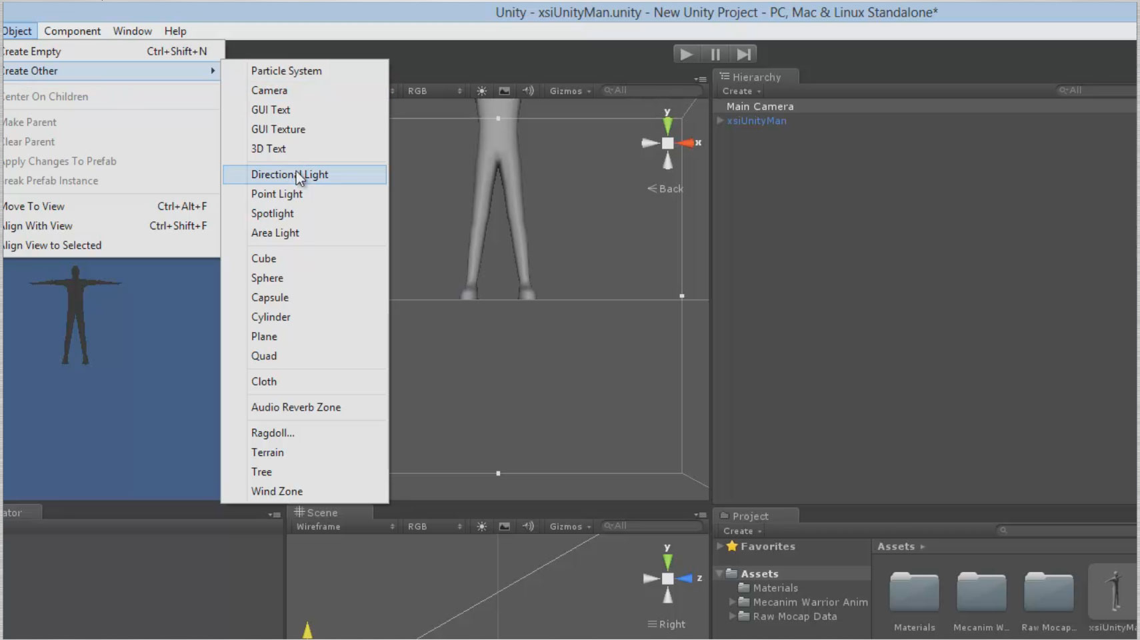
Task: Click the Project search field
Action: pos(1067,530)
